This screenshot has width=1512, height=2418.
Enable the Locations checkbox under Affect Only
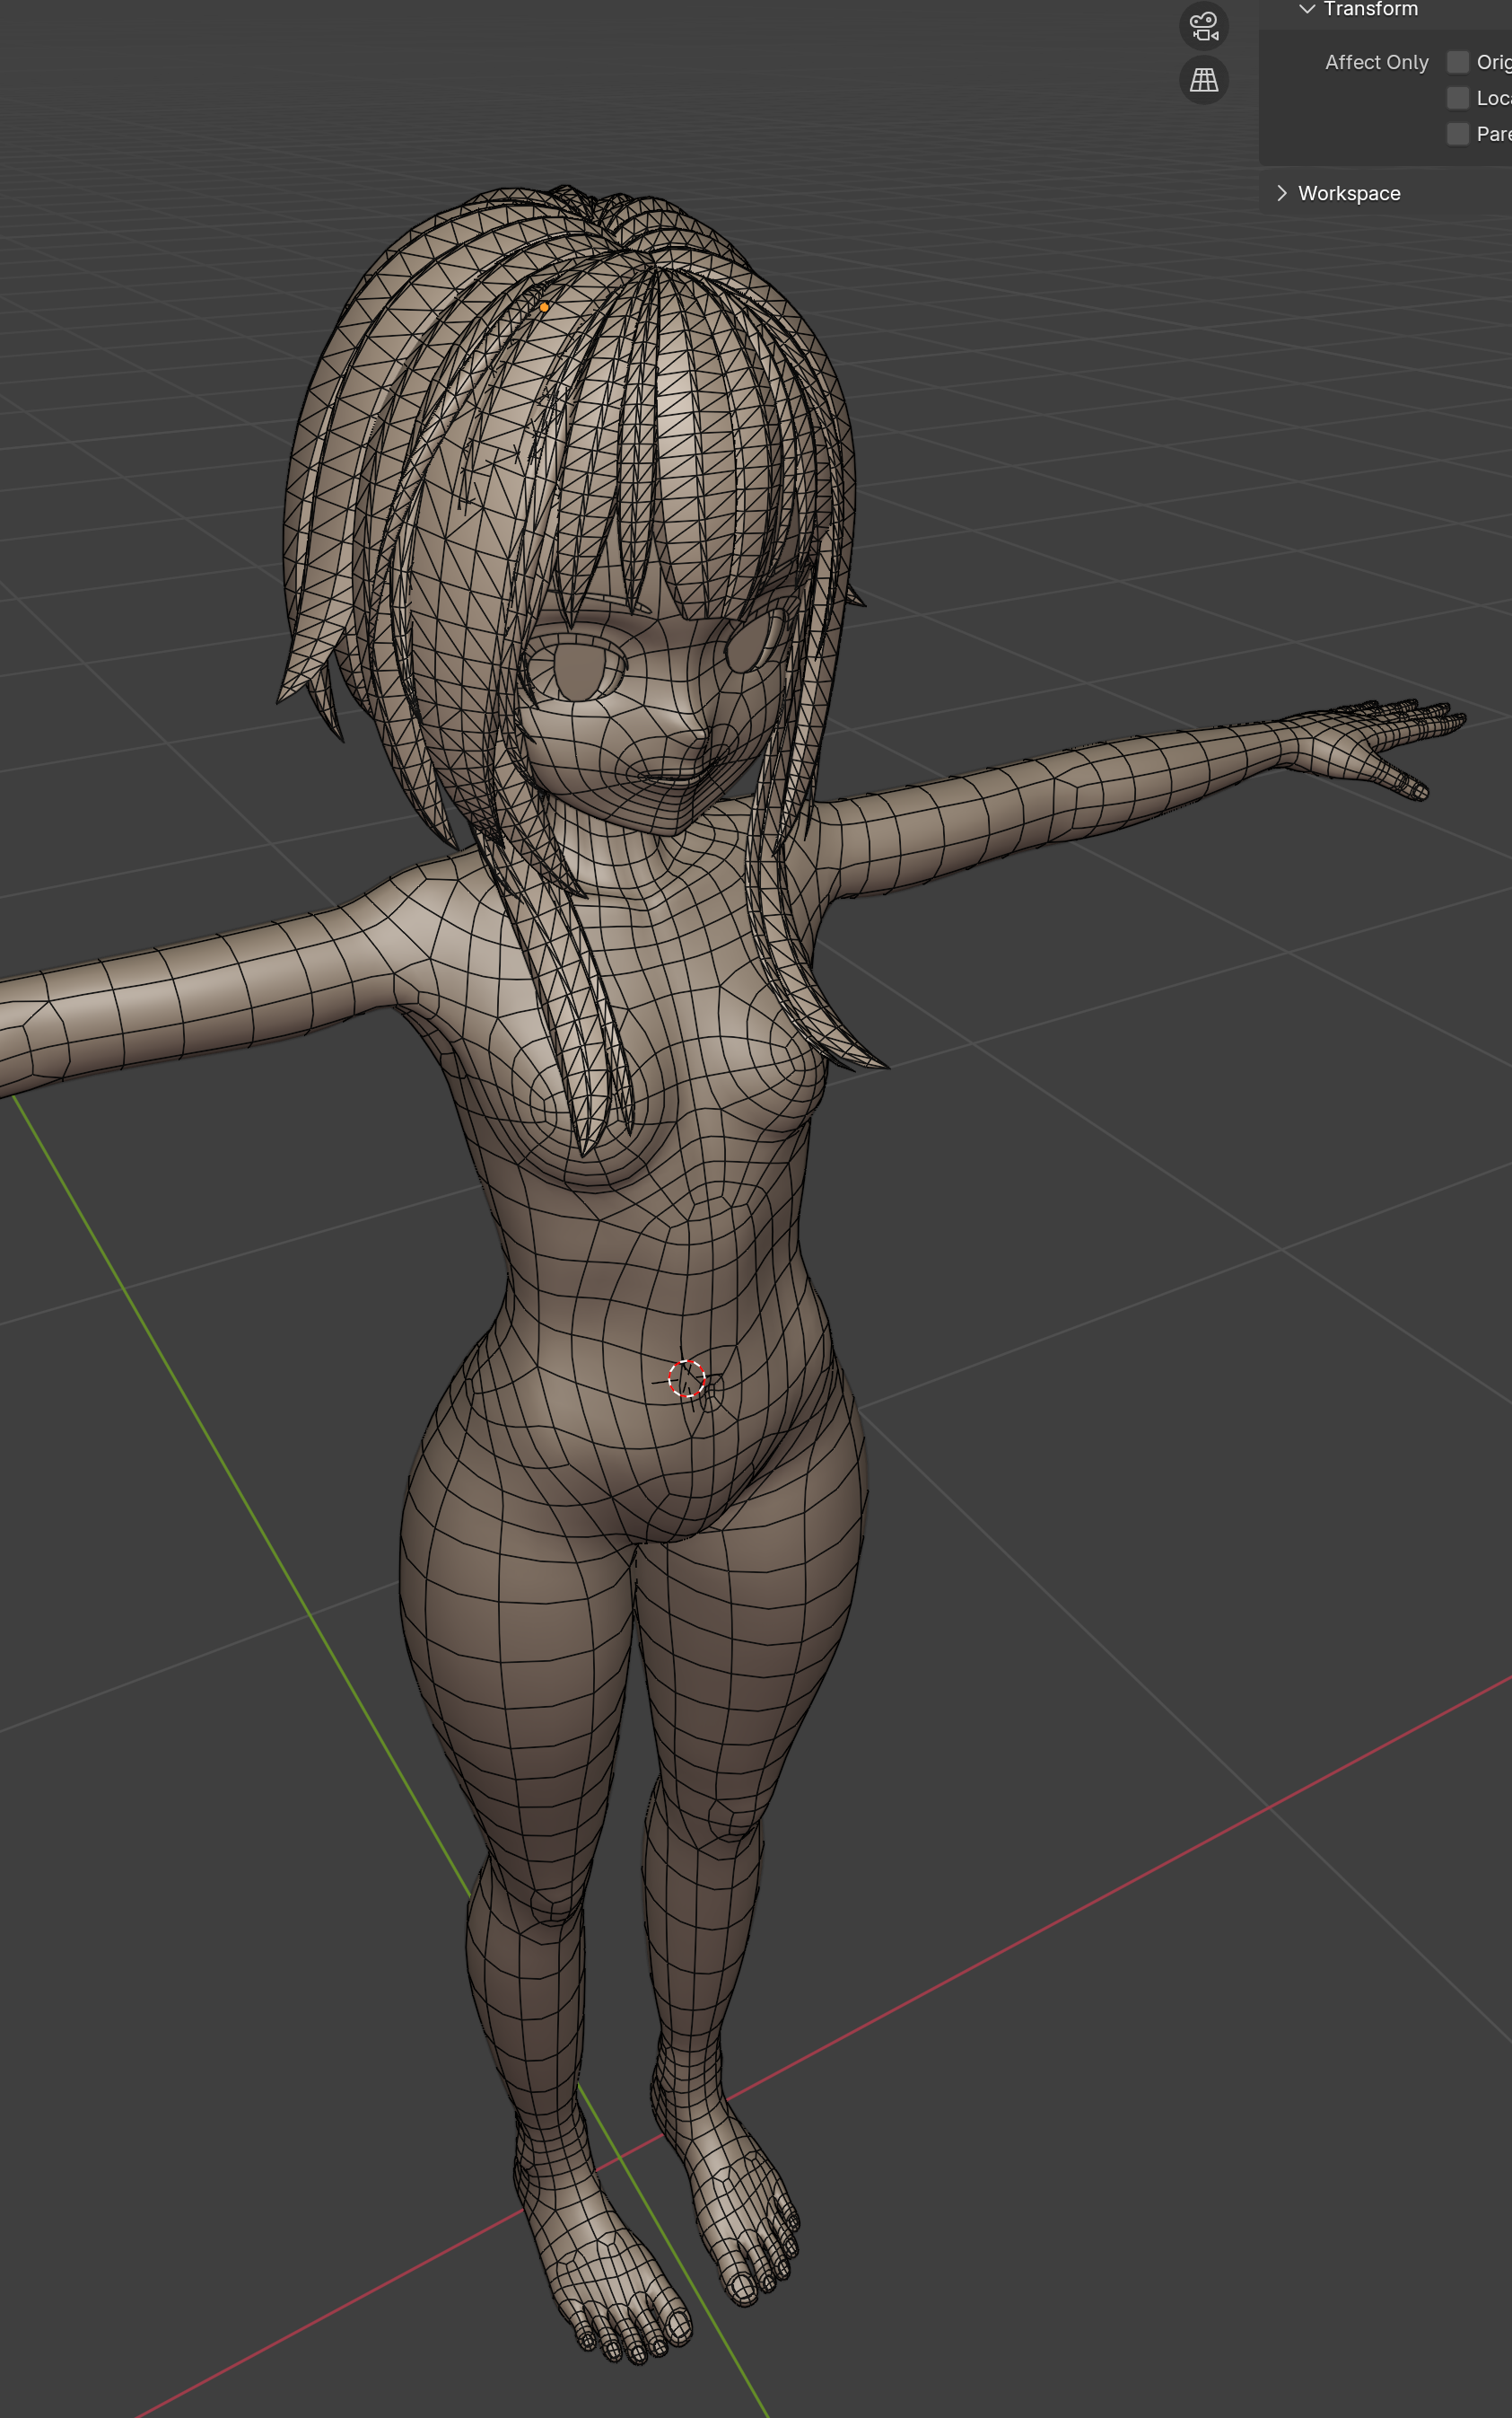[x=1458, y=98]
